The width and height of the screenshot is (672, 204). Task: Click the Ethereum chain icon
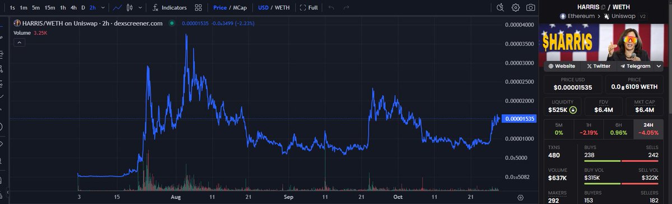tap(562, 16)
